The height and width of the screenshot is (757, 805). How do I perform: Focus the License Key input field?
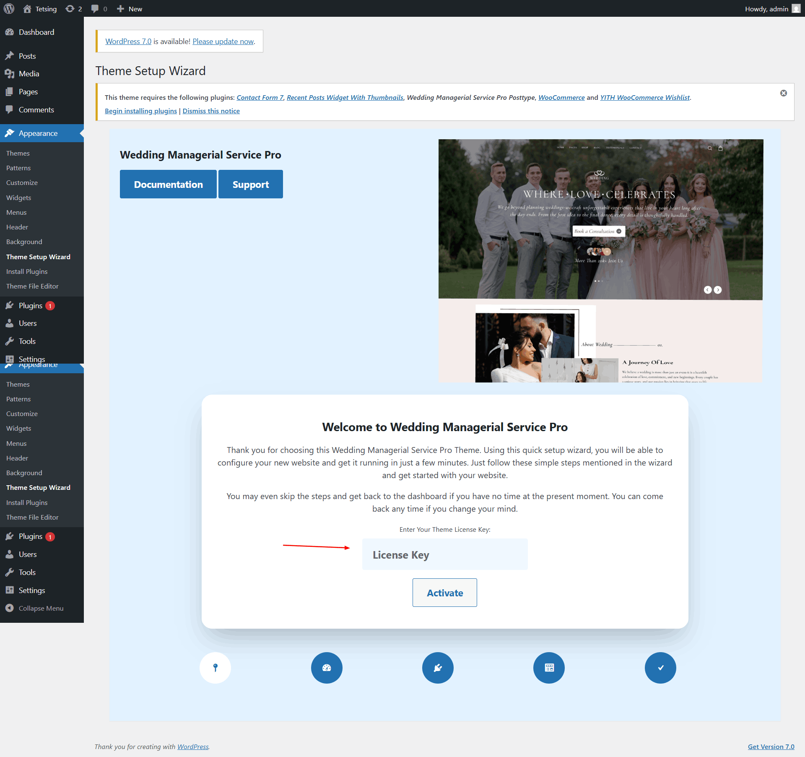click(x=445, y=554)
